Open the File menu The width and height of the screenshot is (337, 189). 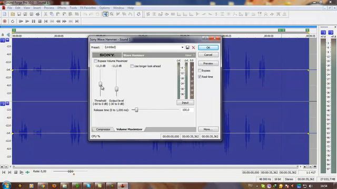pos(9,8)
